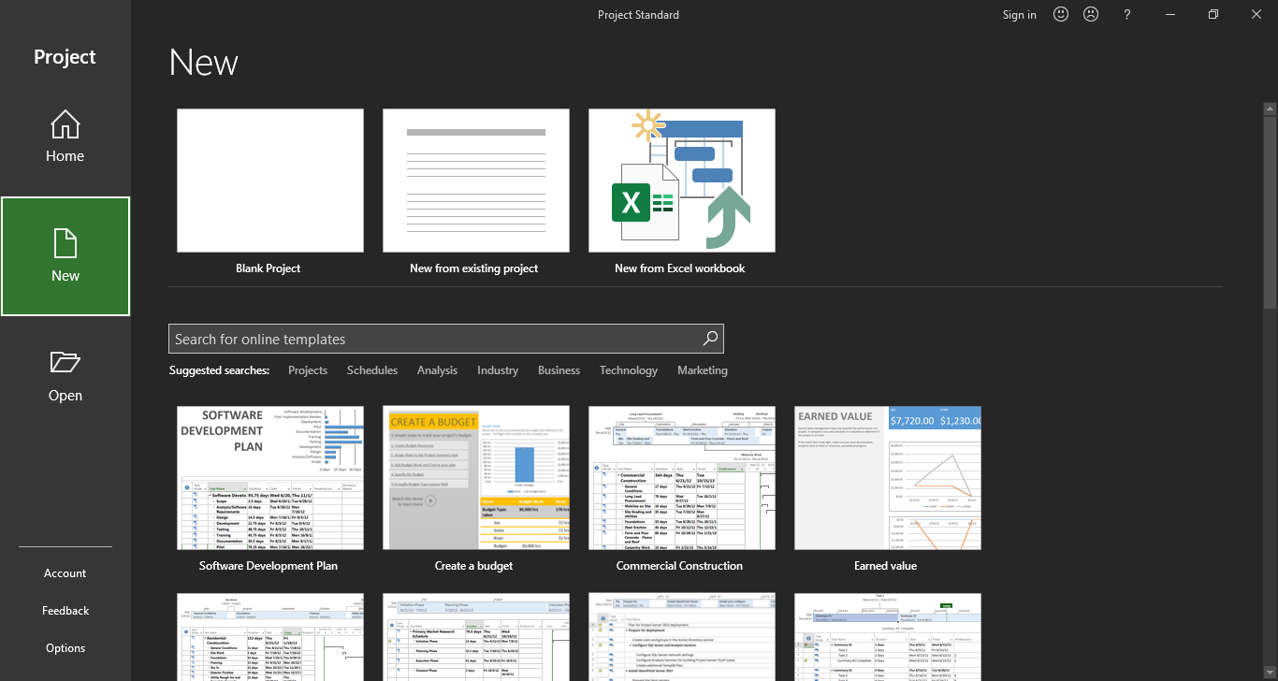The width and height of the screenshot is (1278, 681).
Task: Pick the Earned value template
Action: (x=887, y=478)
